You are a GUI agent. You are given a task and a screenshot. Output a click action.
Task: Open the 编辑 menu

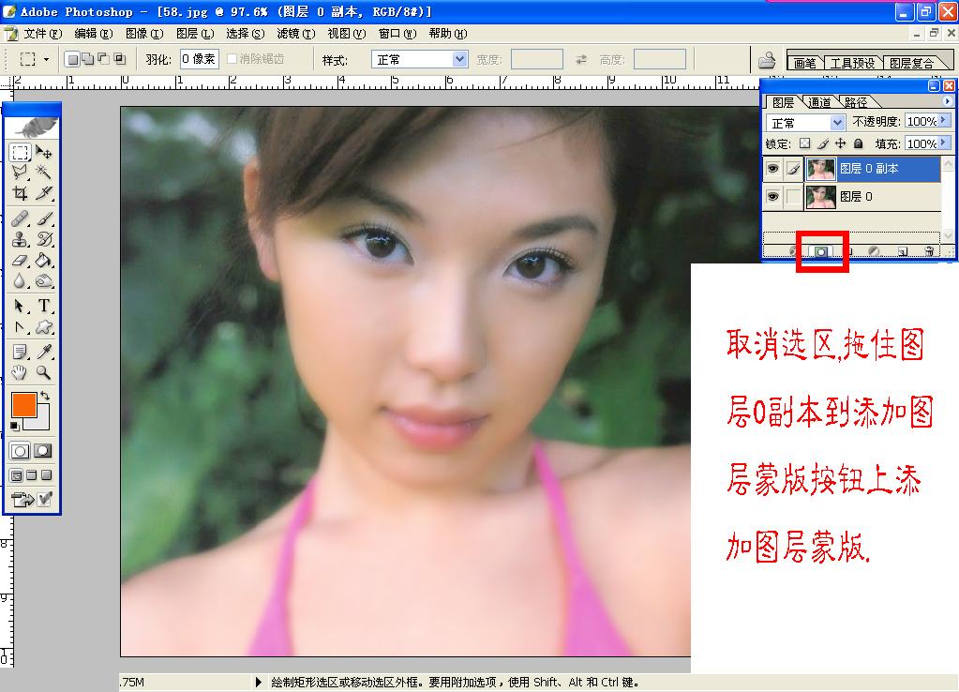pyautogui.click(x=94, y=34)
